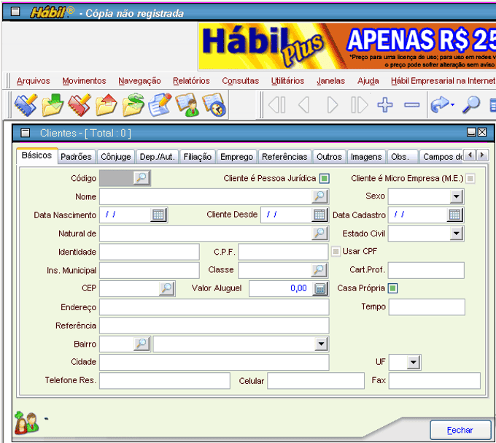Image resolution: width=496 pixels, height=443 pixels.
Task: Open calendar for Data Nascimento
Action: 158,215
